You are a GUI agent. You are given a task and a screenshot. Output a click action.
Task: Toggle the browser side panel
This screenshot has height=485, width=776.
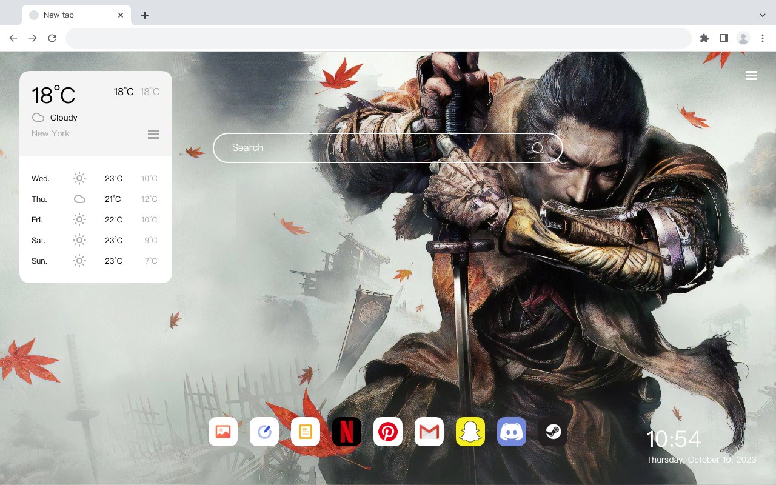[723, 38]
